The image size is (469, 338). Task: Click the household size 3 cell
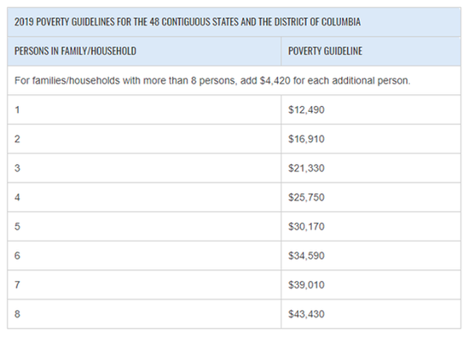(x=144, y=168)
